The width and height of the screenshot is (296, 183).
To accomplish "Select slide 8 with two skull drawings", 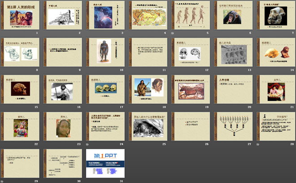I will point(21,54).
